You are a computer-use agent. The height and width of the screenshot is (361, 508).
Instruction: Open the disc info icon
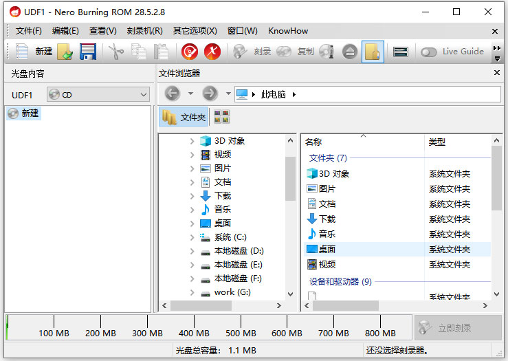[x=327, y=52]
